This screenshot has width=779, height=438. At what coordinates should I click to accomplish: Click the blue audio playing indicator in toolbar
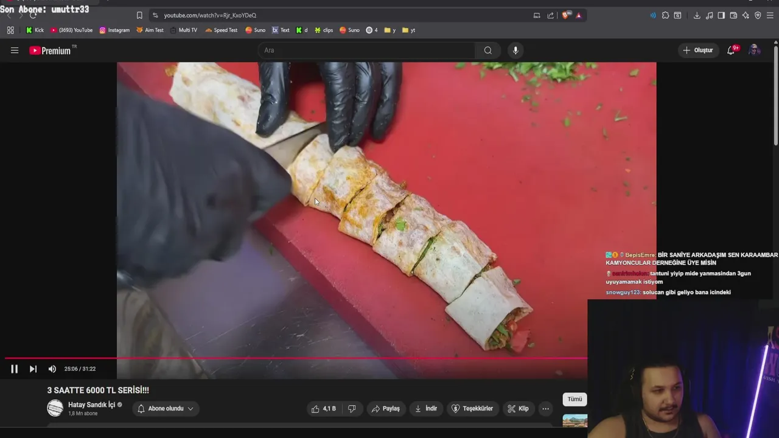pos(653,15)
